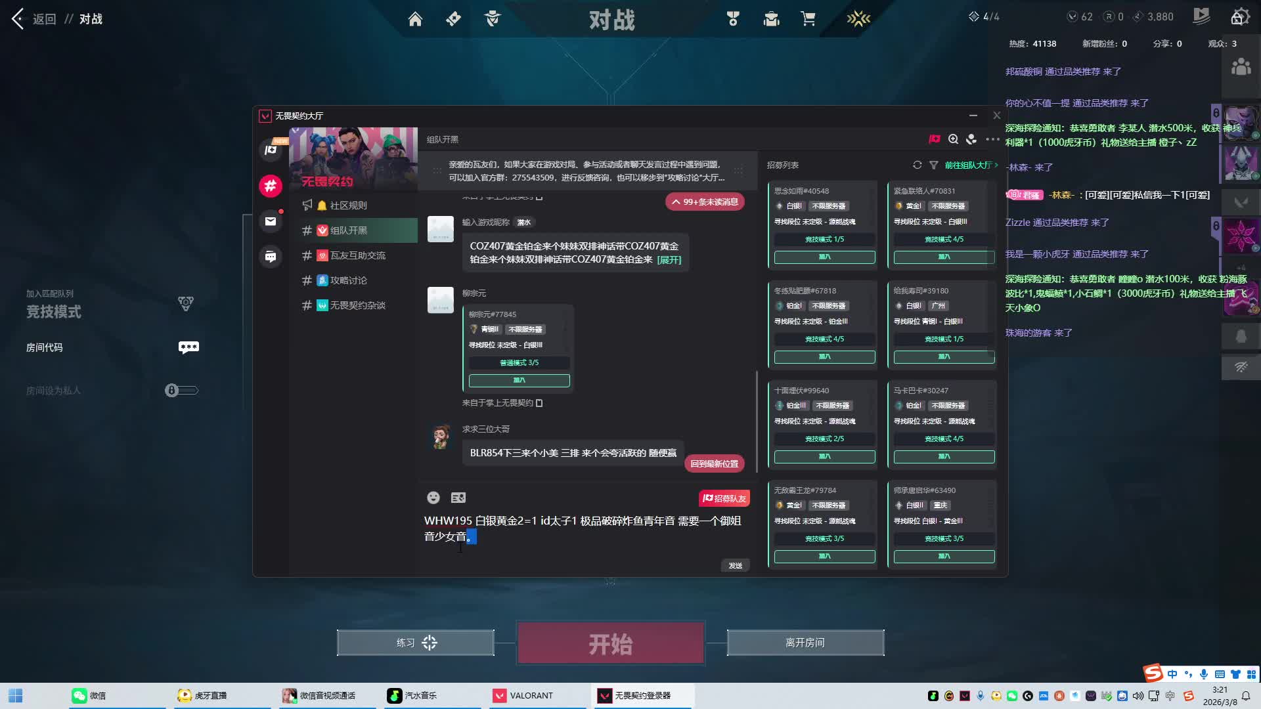The width and height of the screenshot is (1261, 709).
Task: Click the magnifier search icon in chat header
Action: (953, 139)
